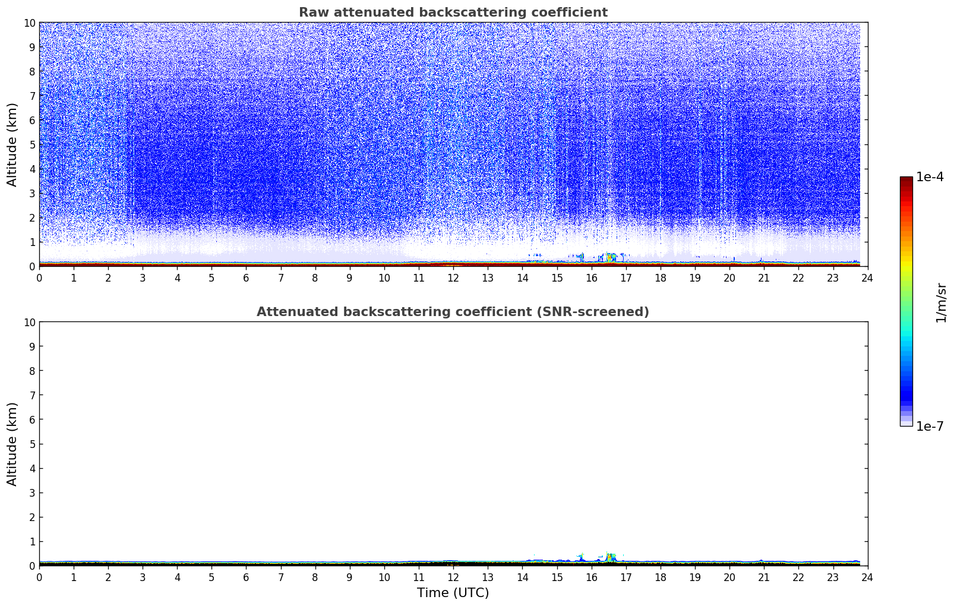The width and height of the screenshot is (954, 606).
Task: Pick the yellow band of the colorbar
Action: click(x=906, y=255)
